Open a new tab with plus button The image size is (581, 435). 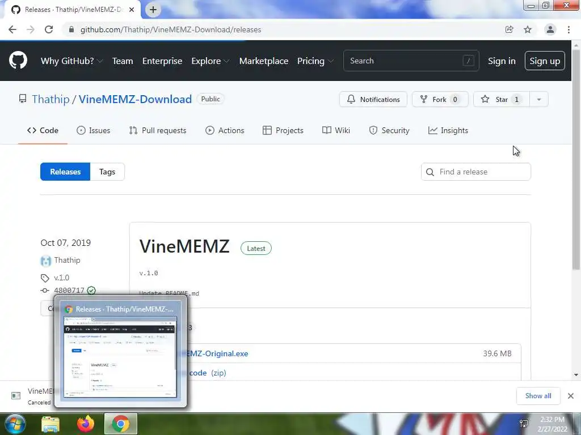coord(153,10)
